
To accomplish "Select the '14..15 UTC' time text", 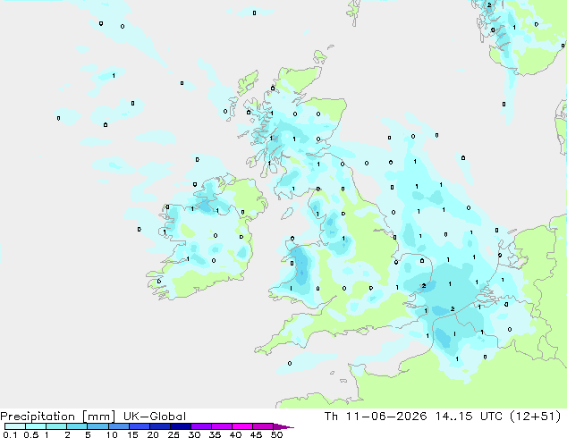I will click(469, 417).
